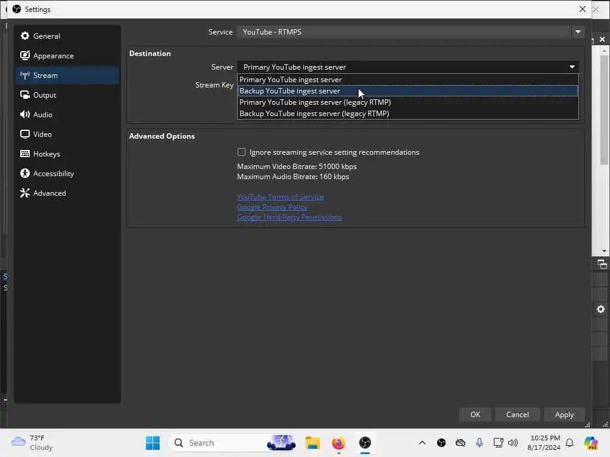Click the volume speaker tray icon

513,443
